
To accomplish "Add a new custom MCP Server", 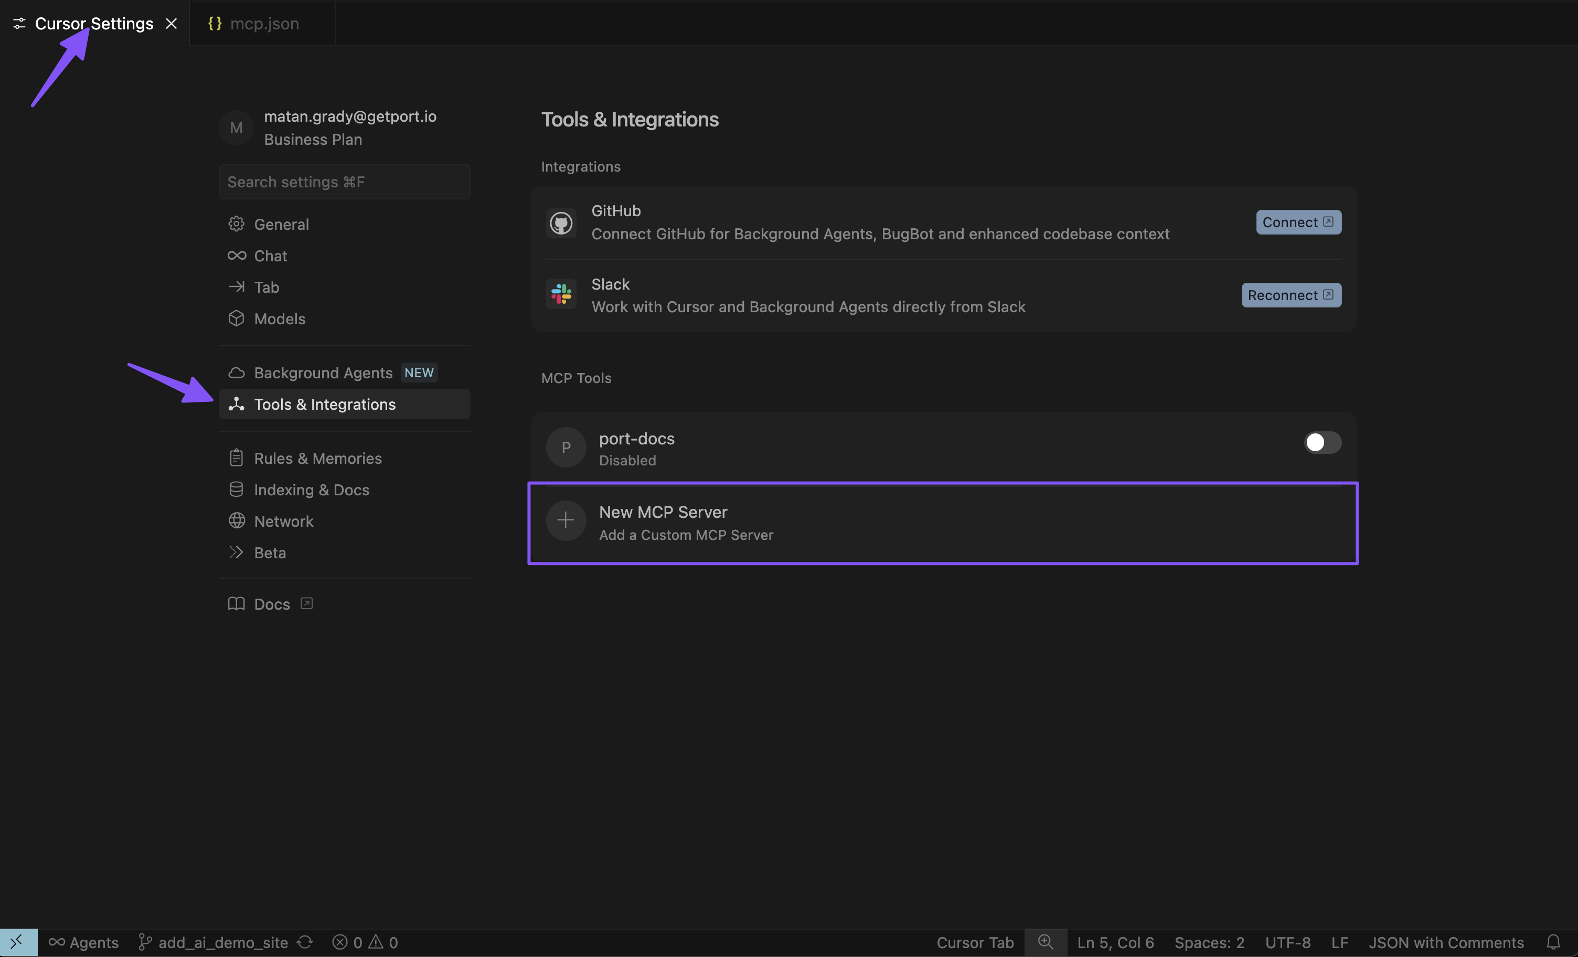I will [943, 522].
